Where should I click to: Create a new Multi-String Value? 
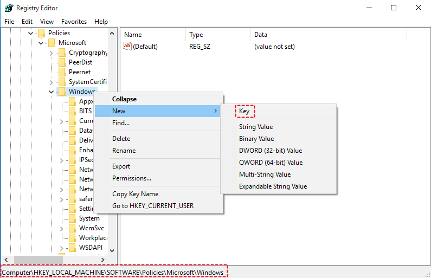tap(279, 174)
